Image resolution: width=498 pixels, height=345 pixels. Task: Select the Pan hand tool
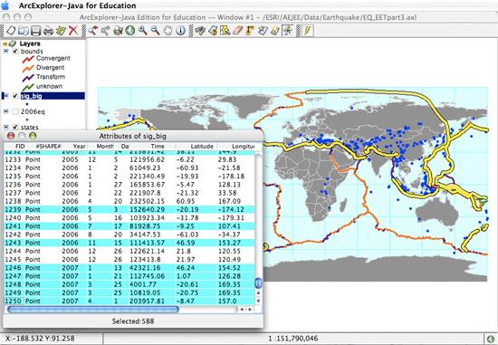click(168, 31)
